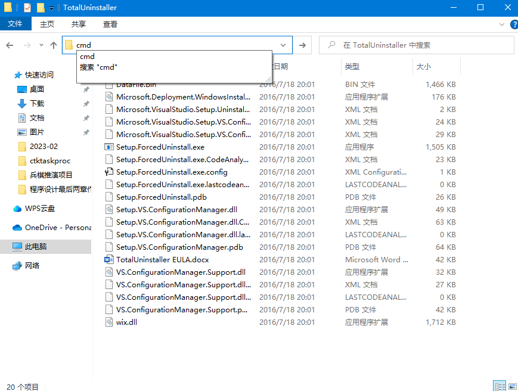Go back with the left arrow
The image size is (518, 391).
[10, 45]
